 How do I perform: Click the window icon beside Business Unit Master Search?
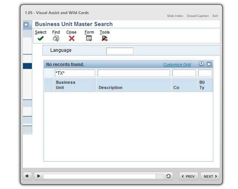coord(26,24)
